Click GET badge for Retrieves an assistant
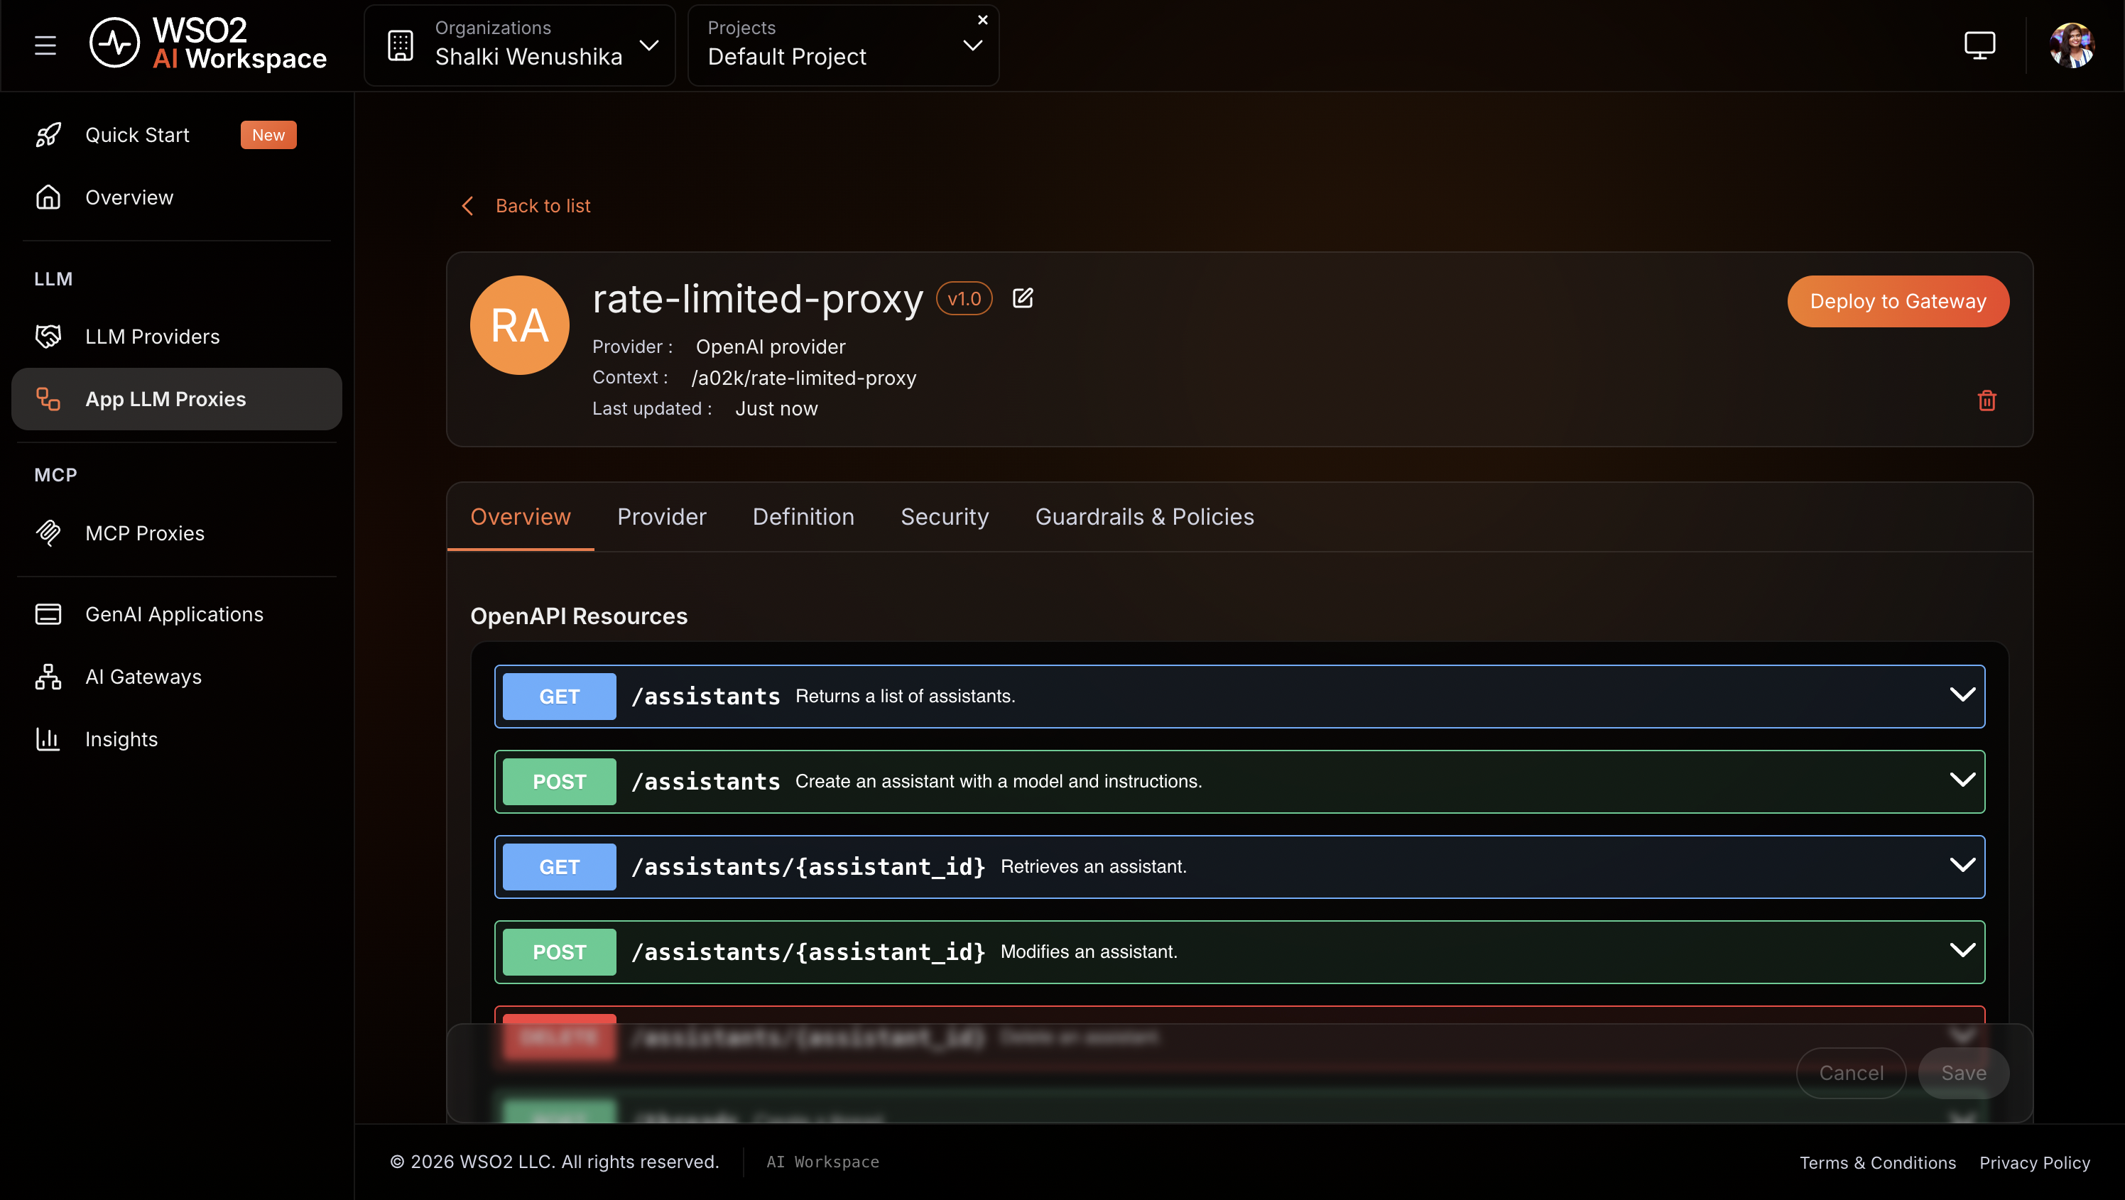 (559, 867)
